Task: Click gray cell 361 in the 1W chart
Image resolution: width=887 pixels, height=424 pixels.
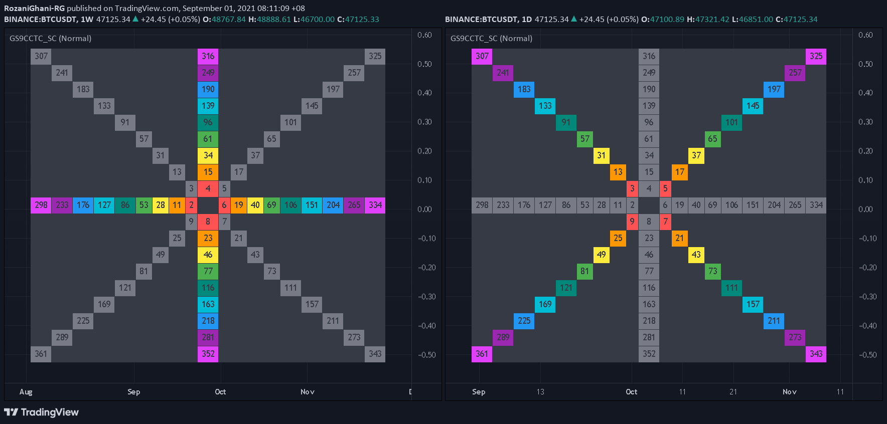Action: coord(41,354)
